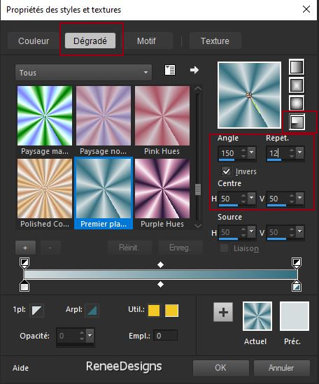Select the rectangular gradient style icon
Image resolution: width=319 pixels, height=384 pixels.
tap(297, 85)
